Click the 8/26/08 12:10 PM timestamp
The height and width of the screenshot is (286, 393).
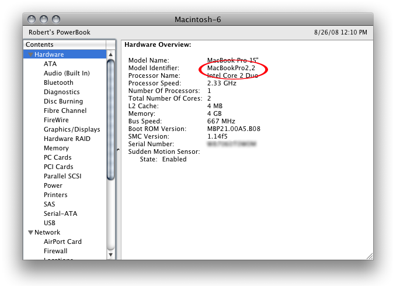(340, 32)
